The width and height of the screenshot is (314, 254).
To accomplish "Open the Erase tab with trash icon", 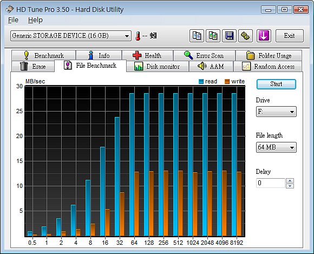I will tap(33, 66).
